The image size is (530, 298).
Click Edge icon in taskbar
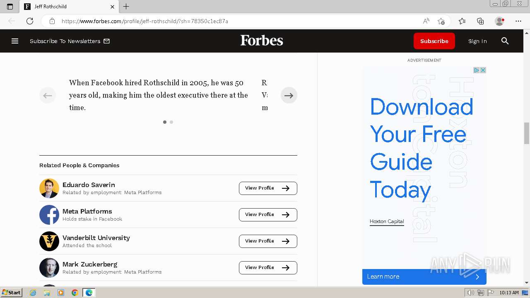89,293
